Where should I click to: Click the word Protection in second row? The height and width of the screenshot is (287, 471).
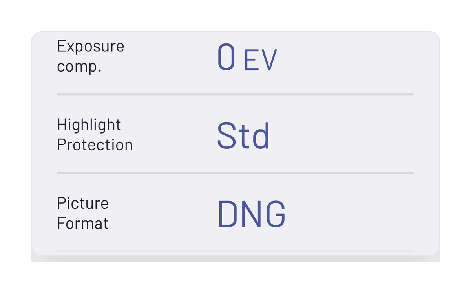[x=95, y=145]
